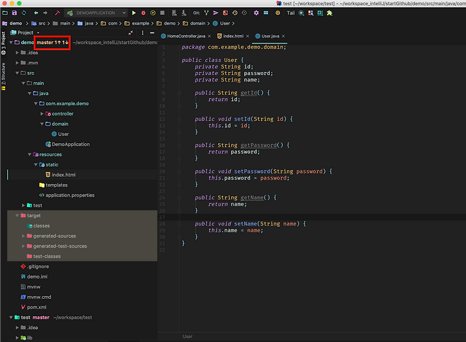The image size is (466, 342).
Task: Click the Search Everywhere magnifier icon
Action: tap(302, 13)
